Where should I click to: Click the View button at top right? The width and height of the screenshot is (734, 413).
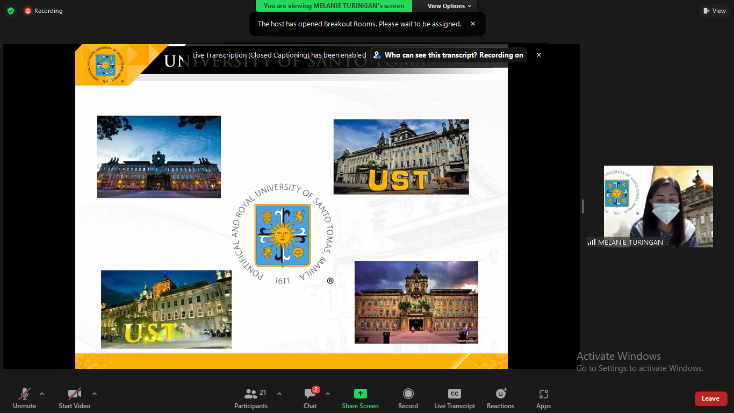click(x=715, y=11)
